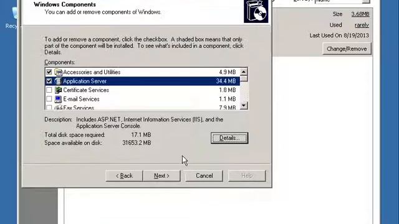Open component Details
Image resolution: width=399 pixels, height=224 pixels.
coord(229,138)
